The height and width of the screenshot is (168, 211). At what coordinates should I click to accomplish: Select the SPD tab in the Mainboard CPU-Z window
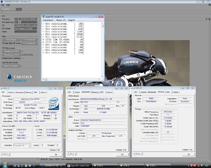click(102, 92)
